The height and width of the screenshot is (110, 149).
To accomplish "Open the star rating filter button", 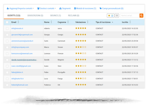I will (110, 16).
